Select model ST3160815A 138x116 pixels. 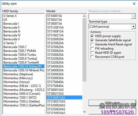pos(65,31)
